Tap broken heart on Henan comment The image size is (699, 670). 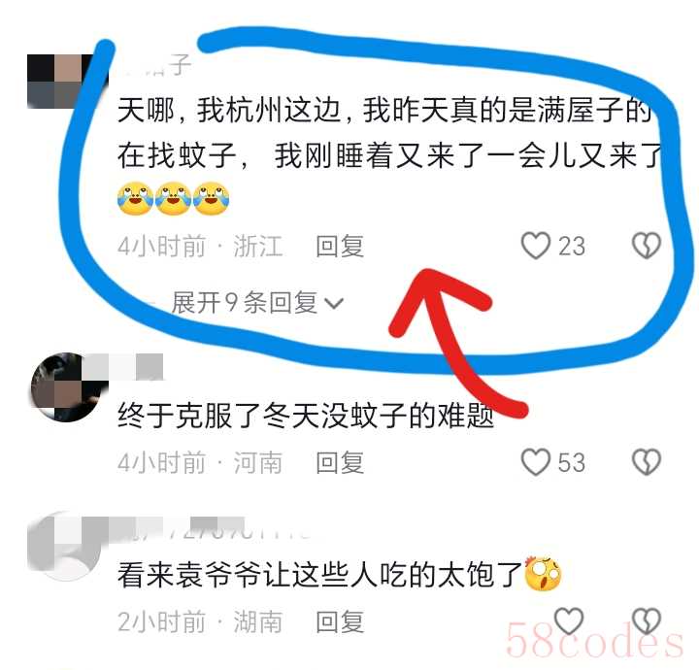[646, 462]
